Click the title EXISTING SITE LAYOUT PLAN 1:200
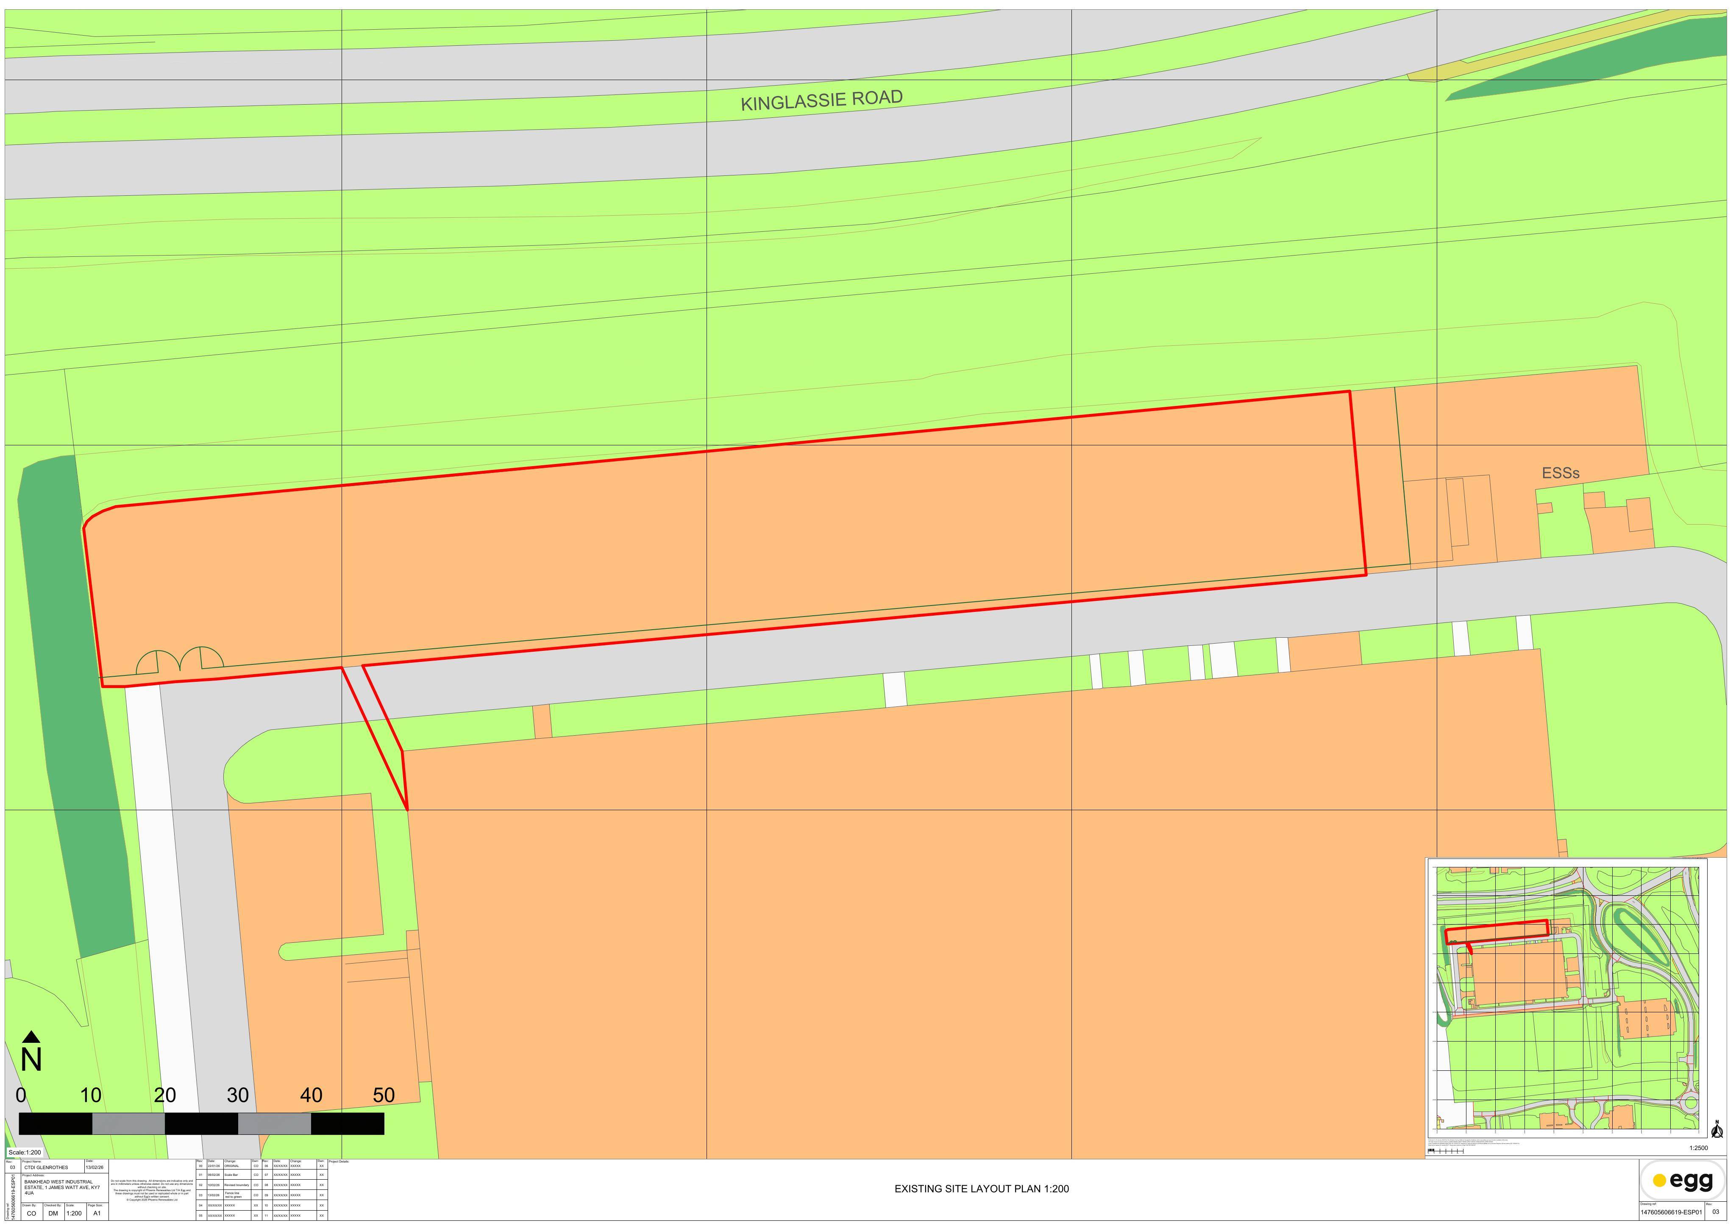The image size is (1736, 1228). [x=982, y=1189]
